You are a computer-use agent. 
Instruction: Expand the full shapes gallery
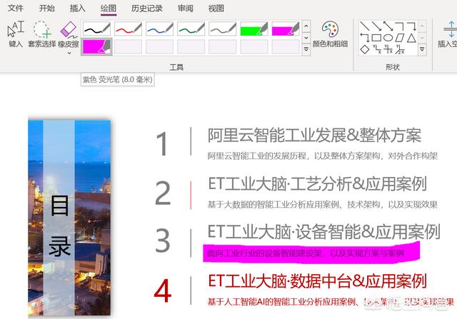pos(422,49)
